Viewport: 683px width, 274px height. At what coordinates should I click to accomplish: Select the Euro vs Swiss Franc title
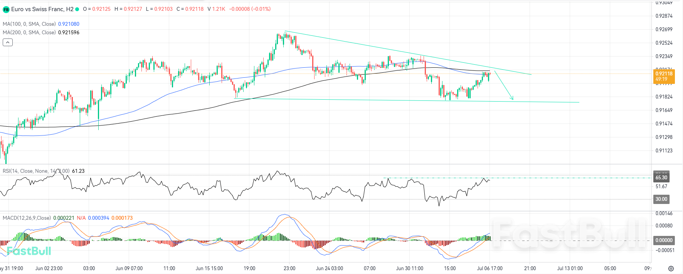point(42,9)
